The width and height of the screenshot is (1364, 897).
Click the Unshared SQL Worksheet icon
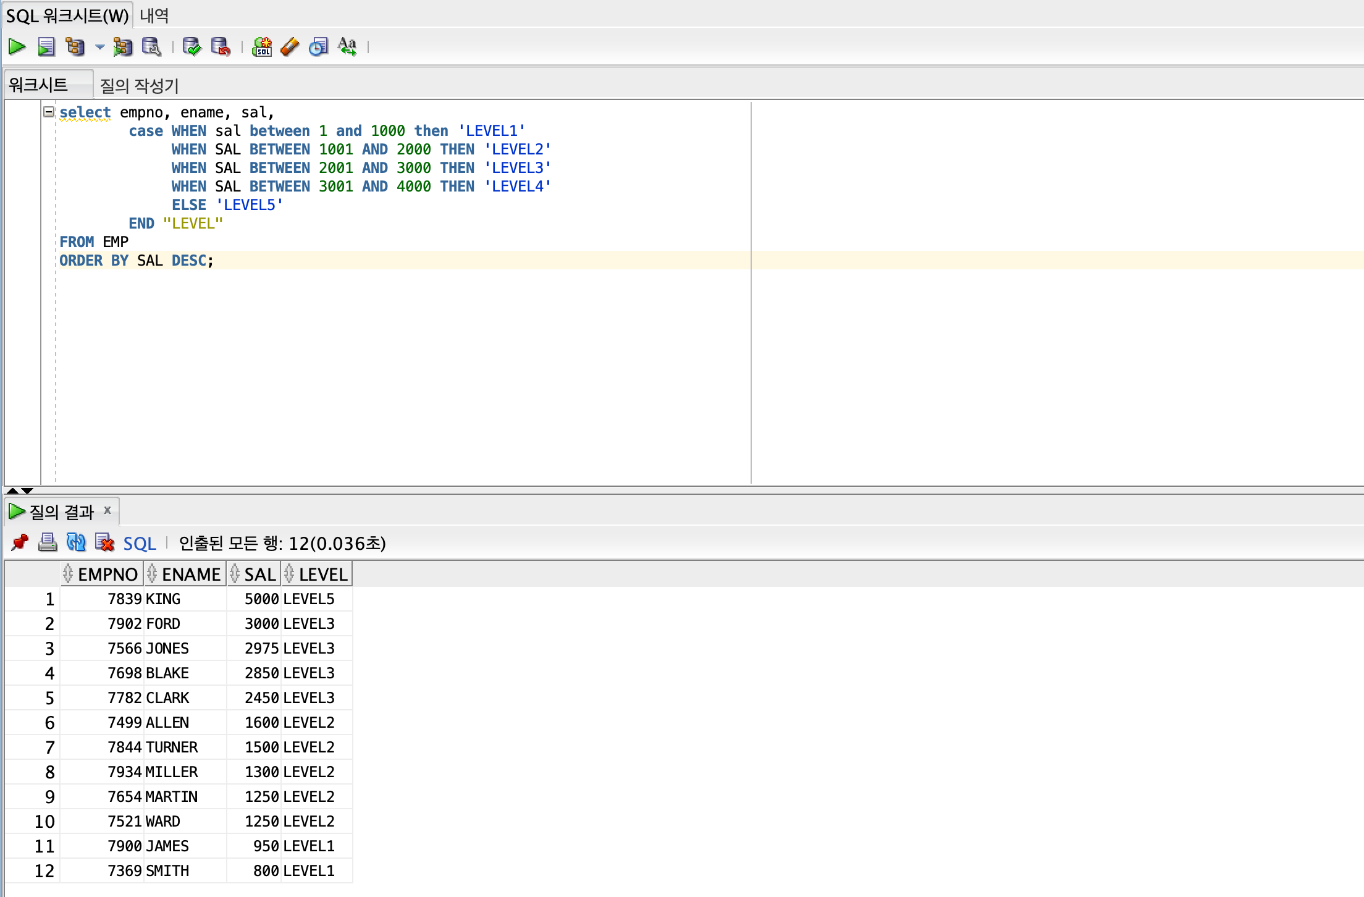(262, 47)
